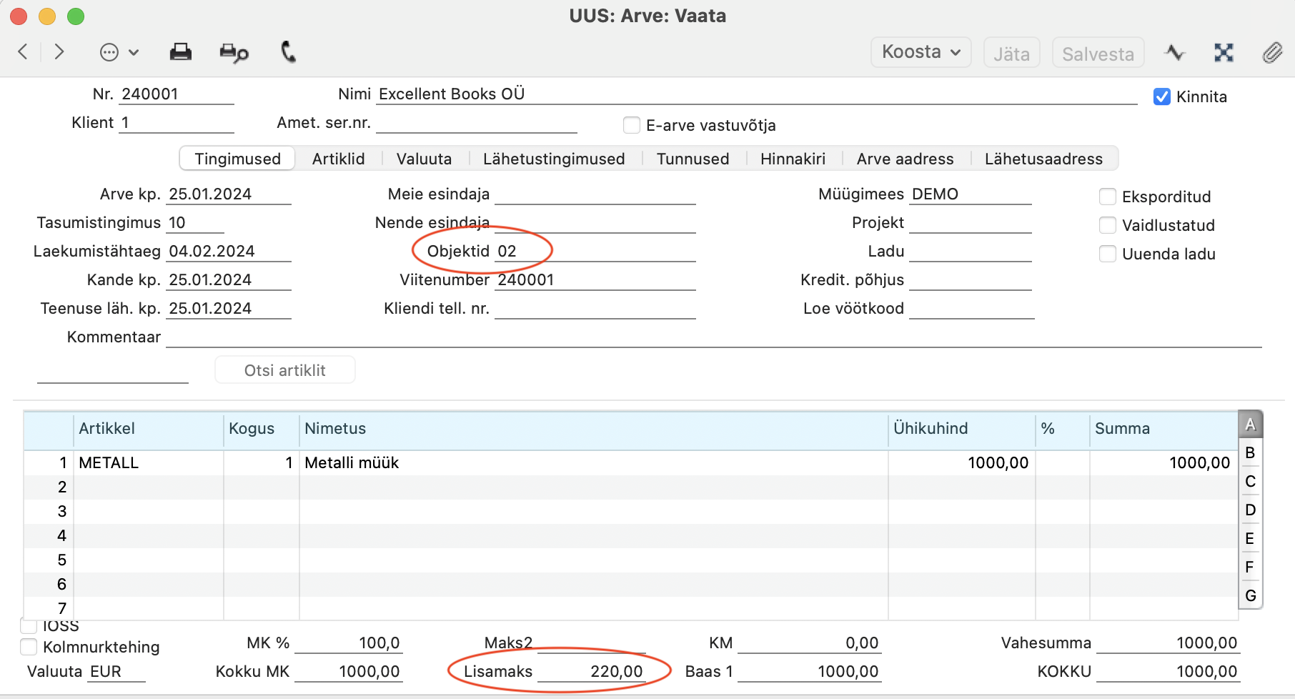Click the phone call icon
This screenshot has height=699, width=1295.
click(x=288, y=51)
